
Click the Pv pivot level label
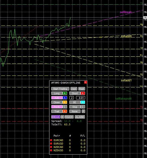(141, 55)
